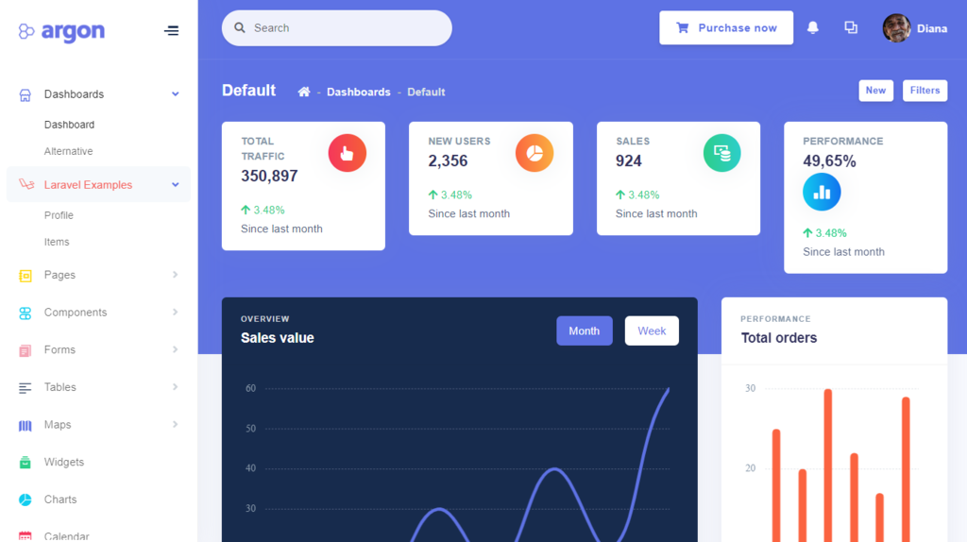Viewport: 967px width, 542px height.
Task: Click the tallest orange bar in Total orders
Action: (x=828, y=466)
